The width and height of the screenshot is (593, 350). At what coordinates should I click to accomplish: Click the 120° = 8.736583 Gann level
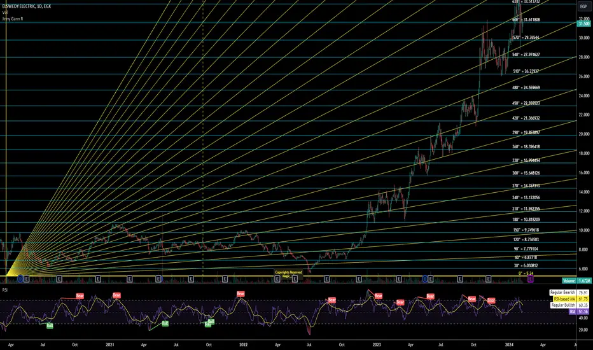pyautogui.click(x=526, y=239)
